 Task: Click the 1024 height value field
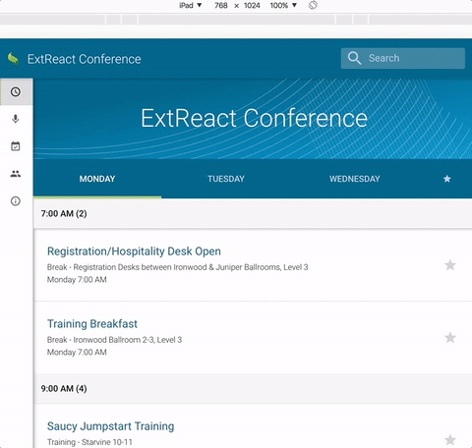[252, 5]
